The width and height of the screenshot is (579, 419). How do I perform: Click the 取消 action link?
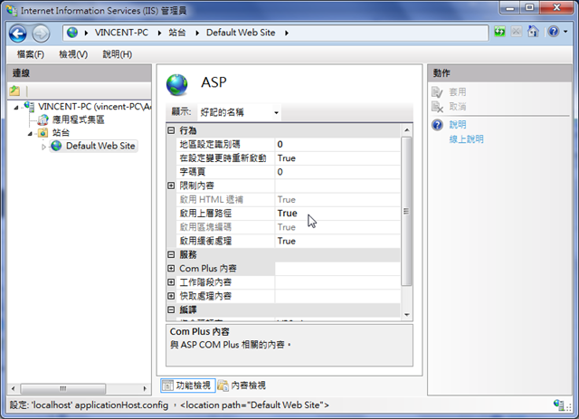(458, 107)
